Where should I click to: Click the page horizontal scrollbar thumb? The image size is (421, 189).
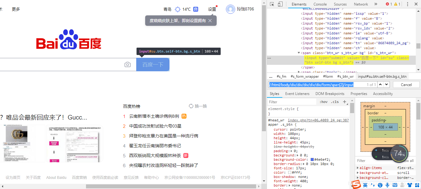pos(171,186)
